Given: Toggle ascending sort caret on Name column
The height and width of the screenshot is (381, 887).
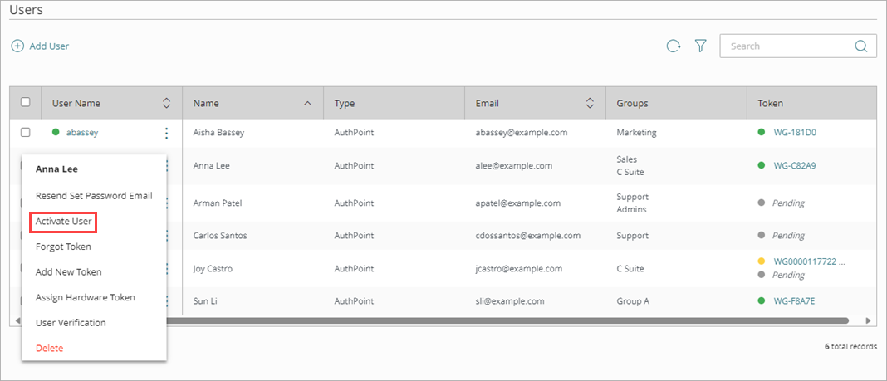Looking at the screenshot, I should pyautogui.click(x=308, y=104).
